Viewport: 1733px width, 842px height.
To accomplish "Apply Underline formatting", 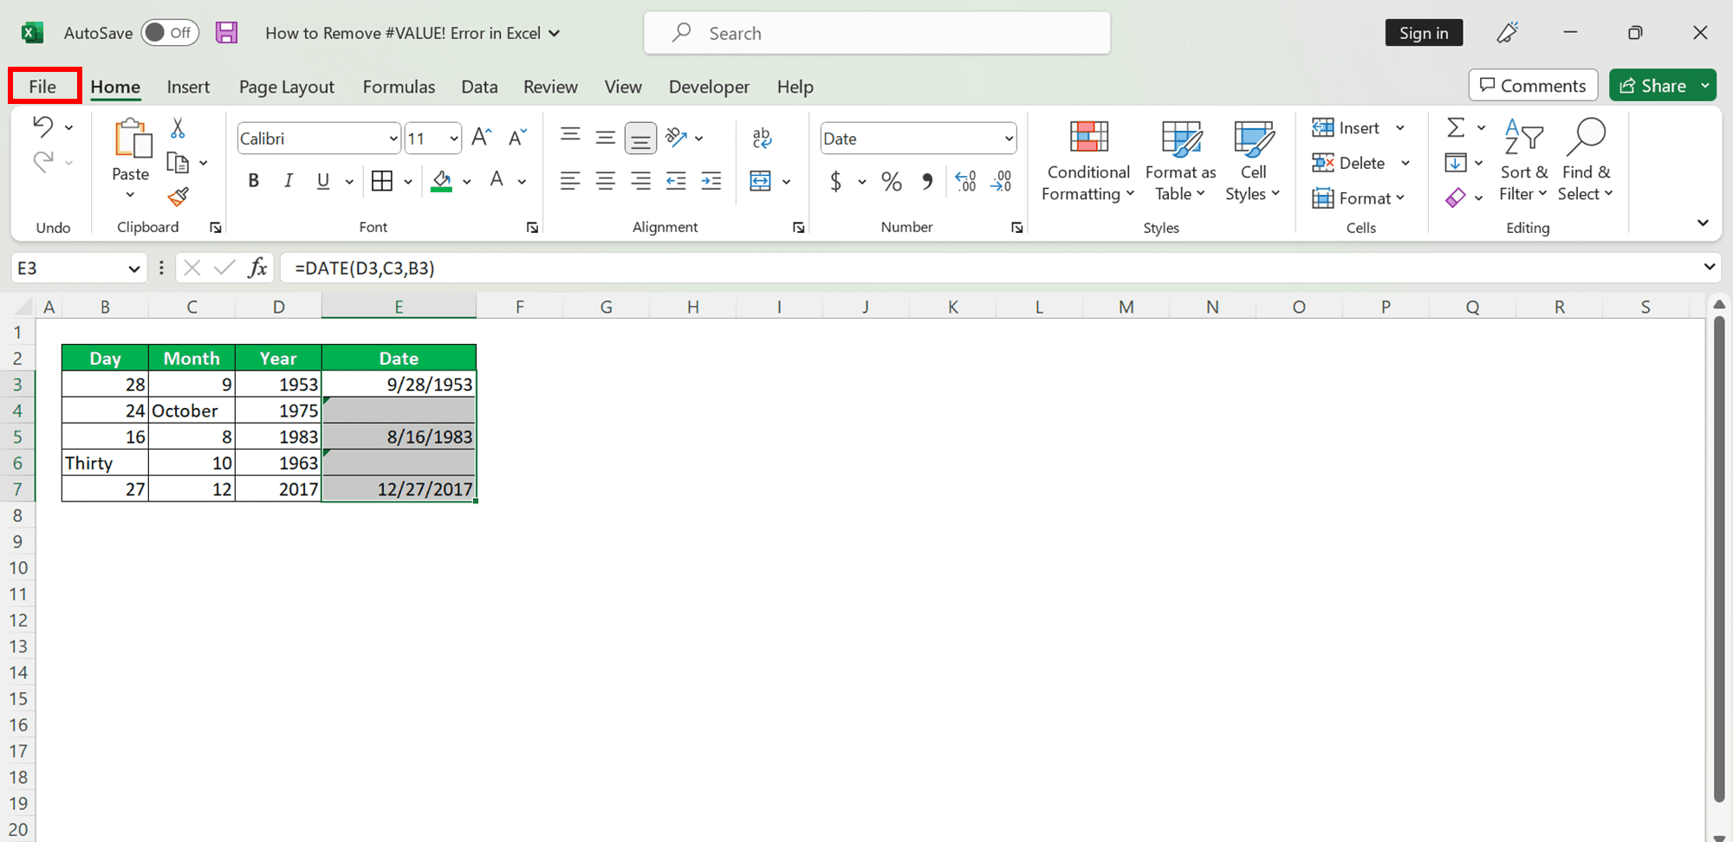I will coord(323,181).
